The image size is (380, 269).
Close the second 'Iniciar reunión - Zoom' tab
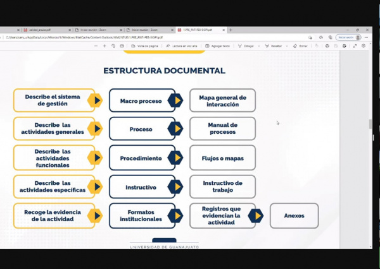point(172,30)
